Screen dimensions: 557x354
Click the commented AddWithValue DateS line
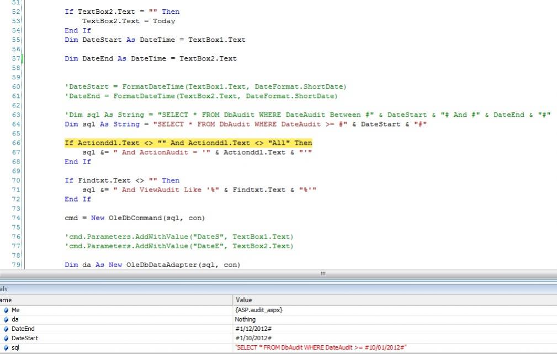179,237
